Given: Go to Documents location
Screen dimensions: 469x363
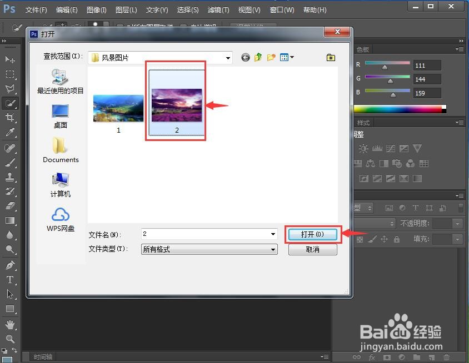Looking at the screenshot, I should coord(61,150).
